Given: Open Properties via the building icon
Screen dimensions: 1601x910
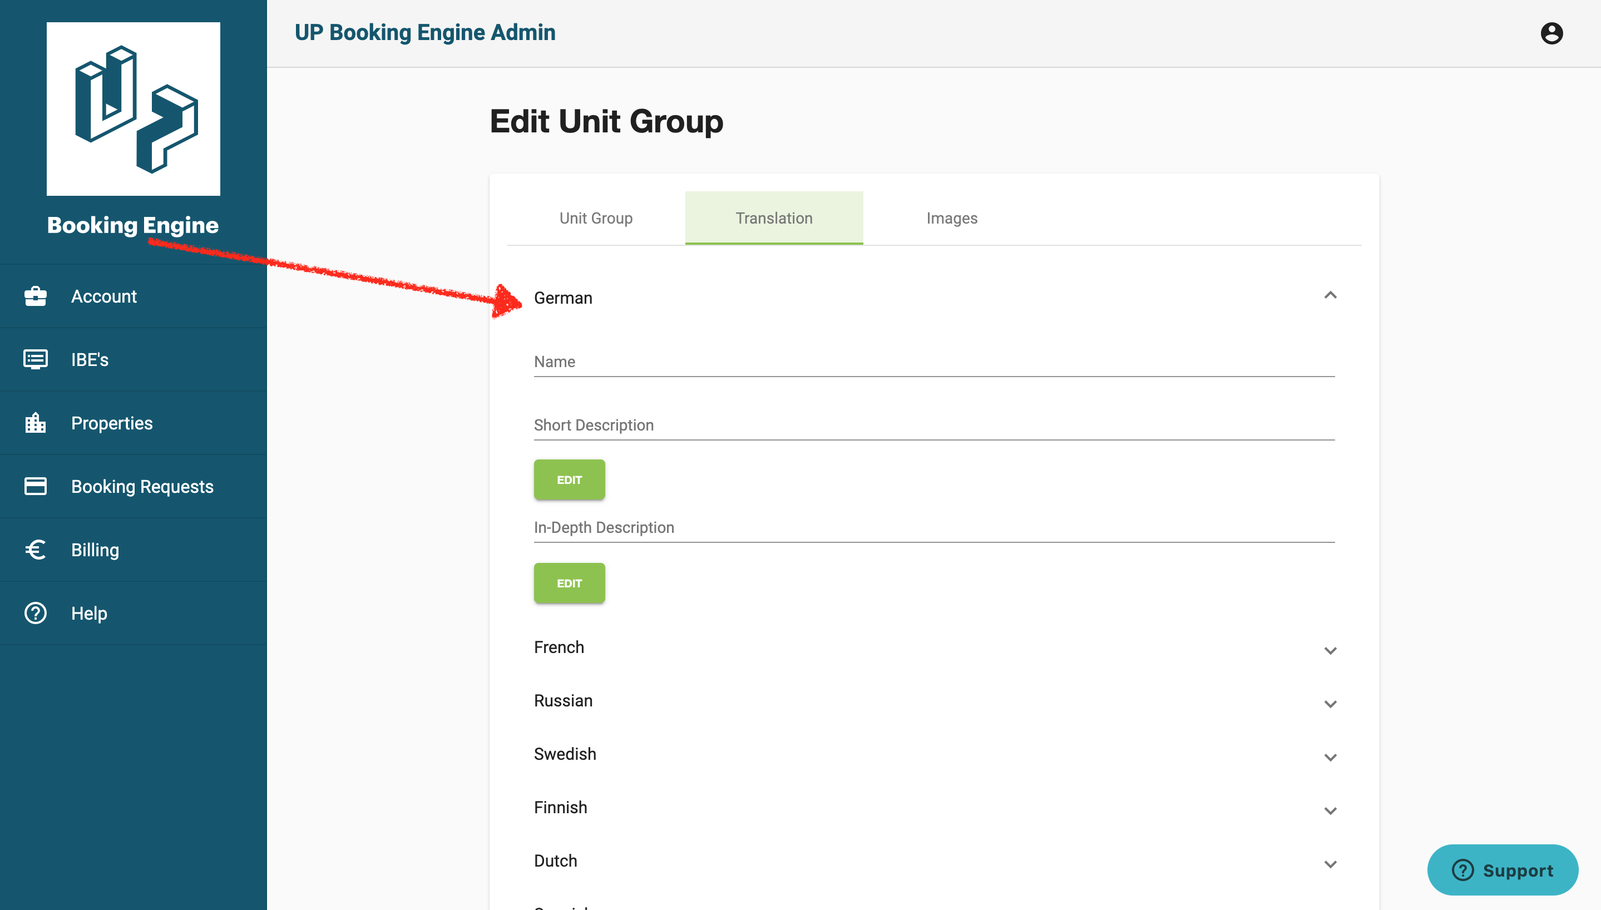Looking at the screenshot, I should tap(36, 423).
